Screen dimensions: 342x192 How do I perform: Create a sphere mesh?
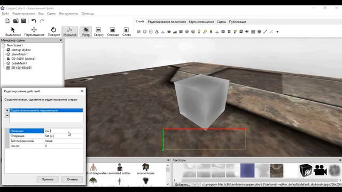[145, 32]
